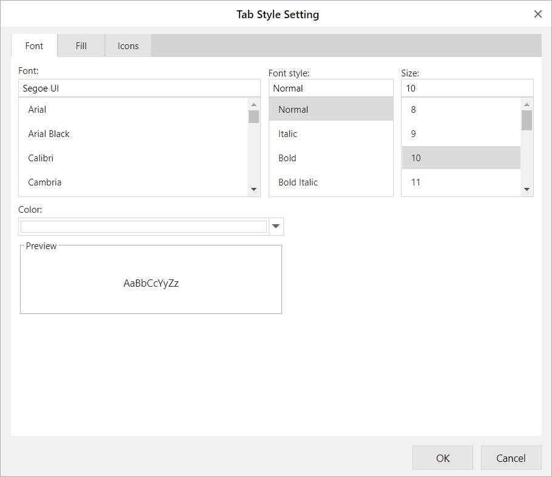The height and width of the screenshot is (477, 552).
Task: Click the Size input field
Action: 467,88
